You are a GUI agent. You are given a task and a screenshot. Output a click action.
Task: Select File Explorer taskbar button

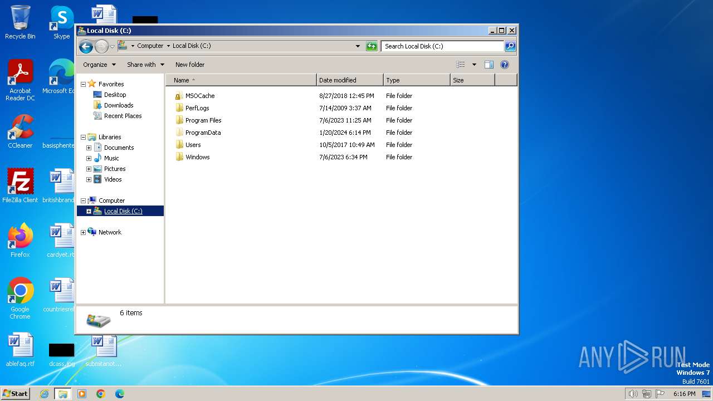(x=63, y=394)
